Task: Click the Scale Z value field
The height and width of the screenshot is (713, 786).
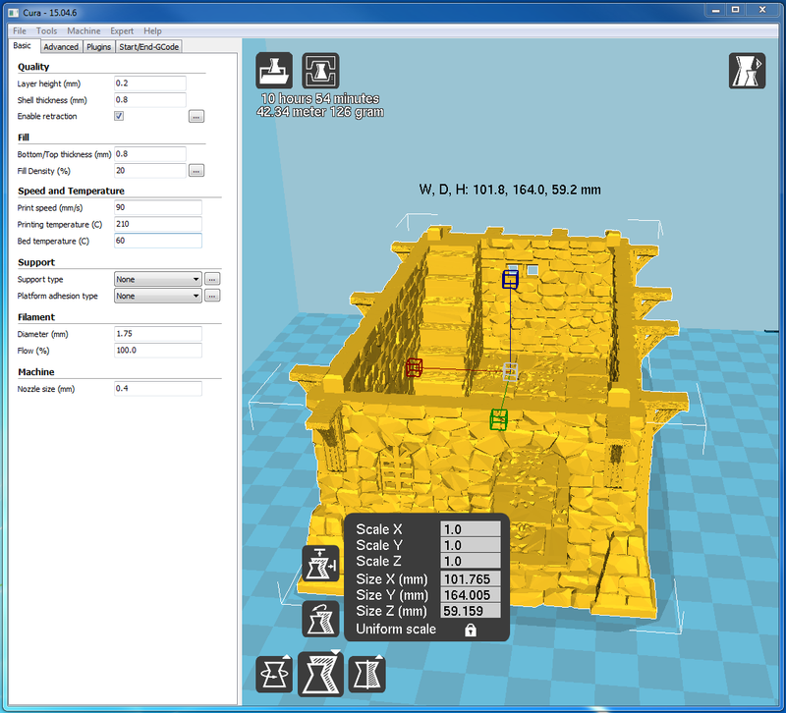Action: pyautogui.click(x=471, y=561)
